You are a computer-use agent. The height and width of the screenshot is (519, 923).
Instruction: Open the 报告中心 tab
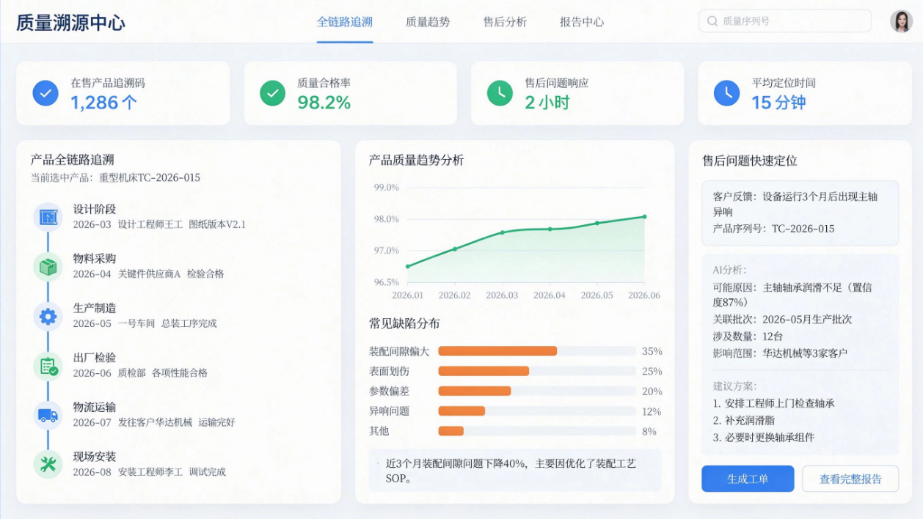pos(582,22)
